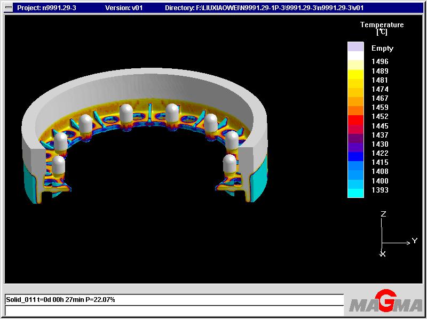Click the 1459 legend value
427x319 pixels.
tap(380, 107)
